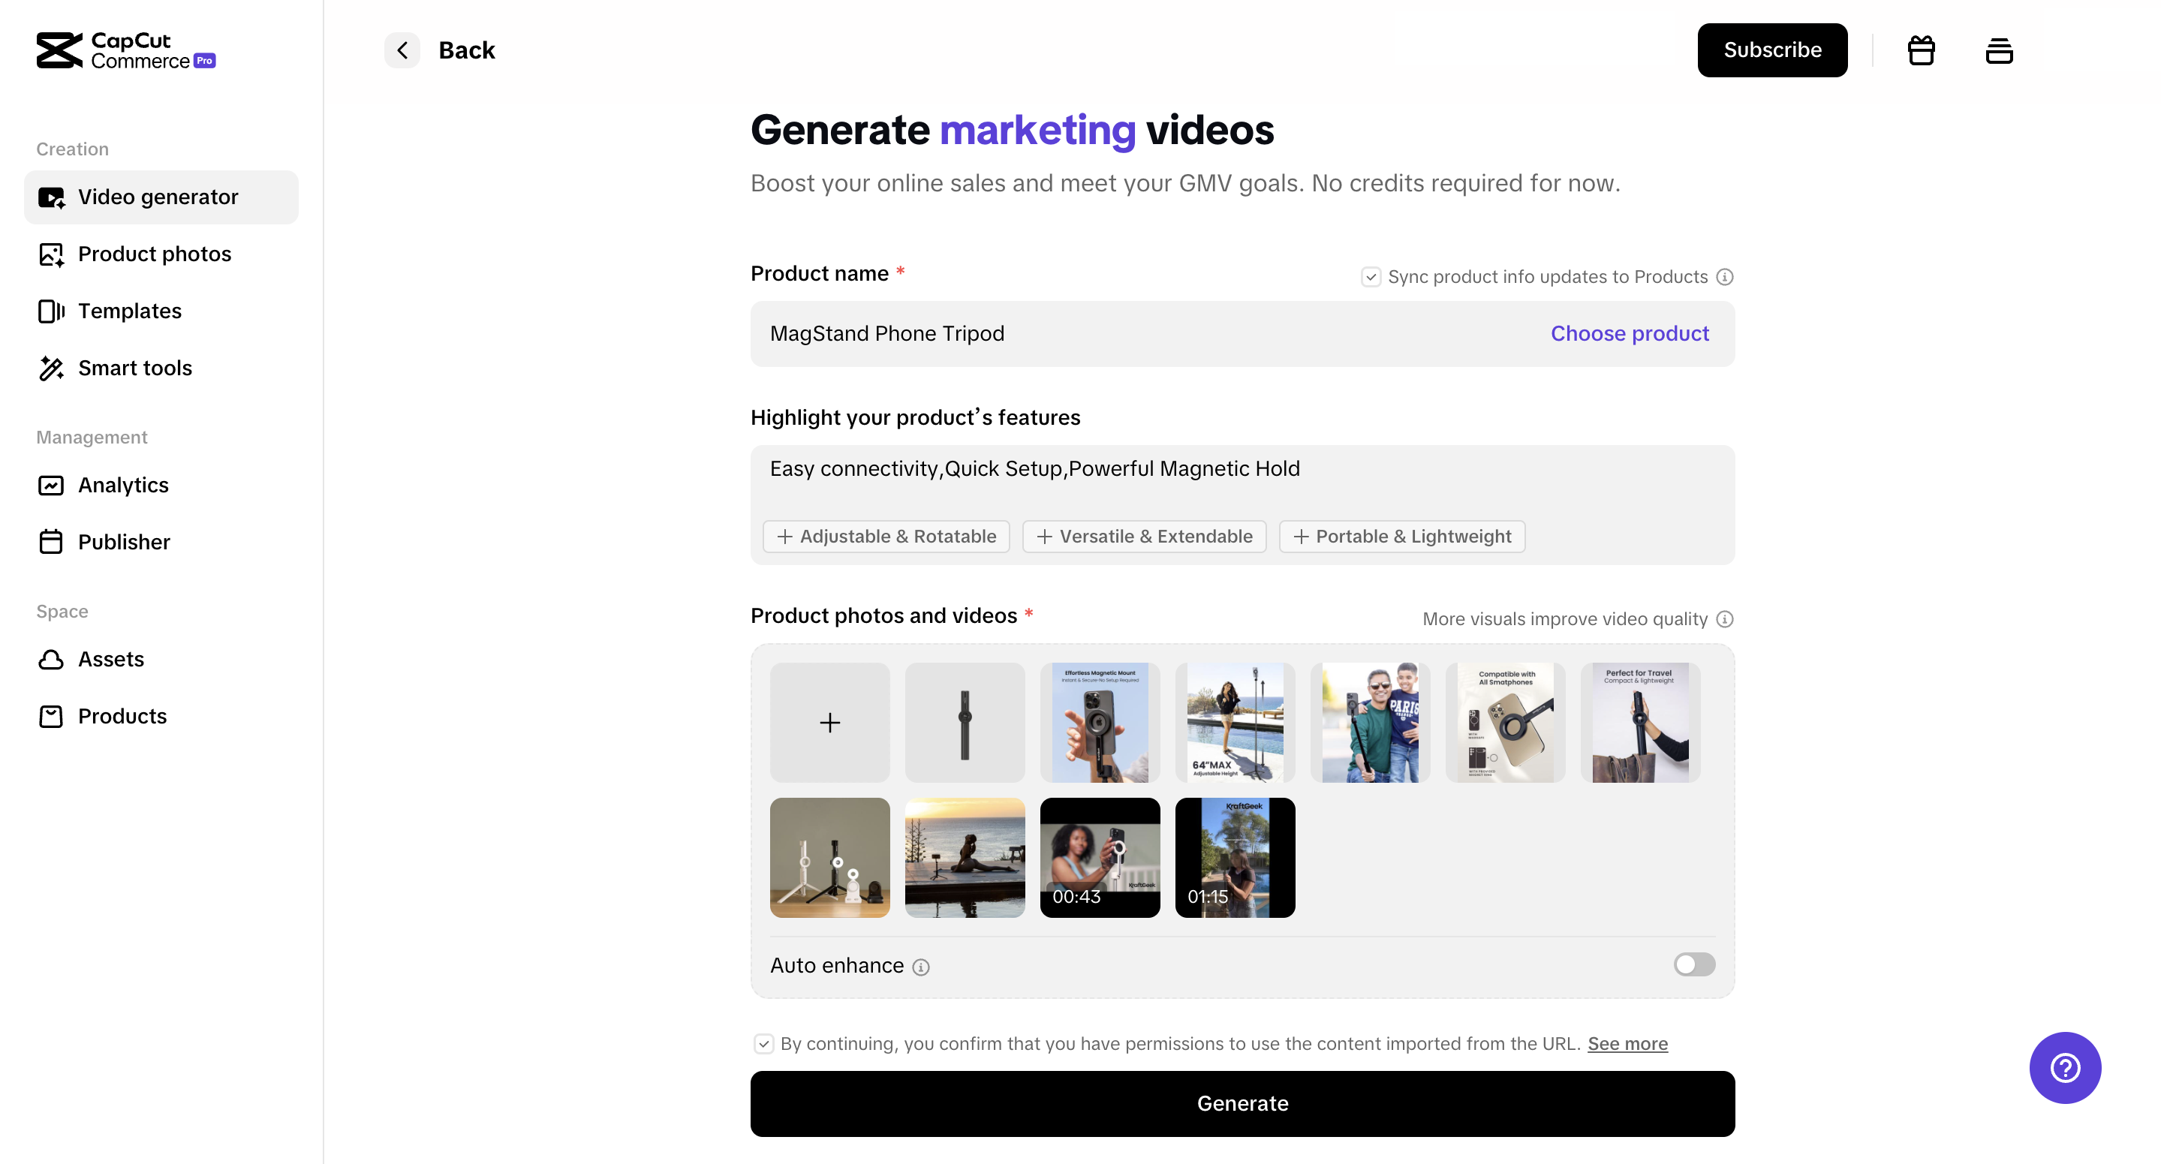Add the Adjustable & Rotatable feature tag

coord(886,537)
